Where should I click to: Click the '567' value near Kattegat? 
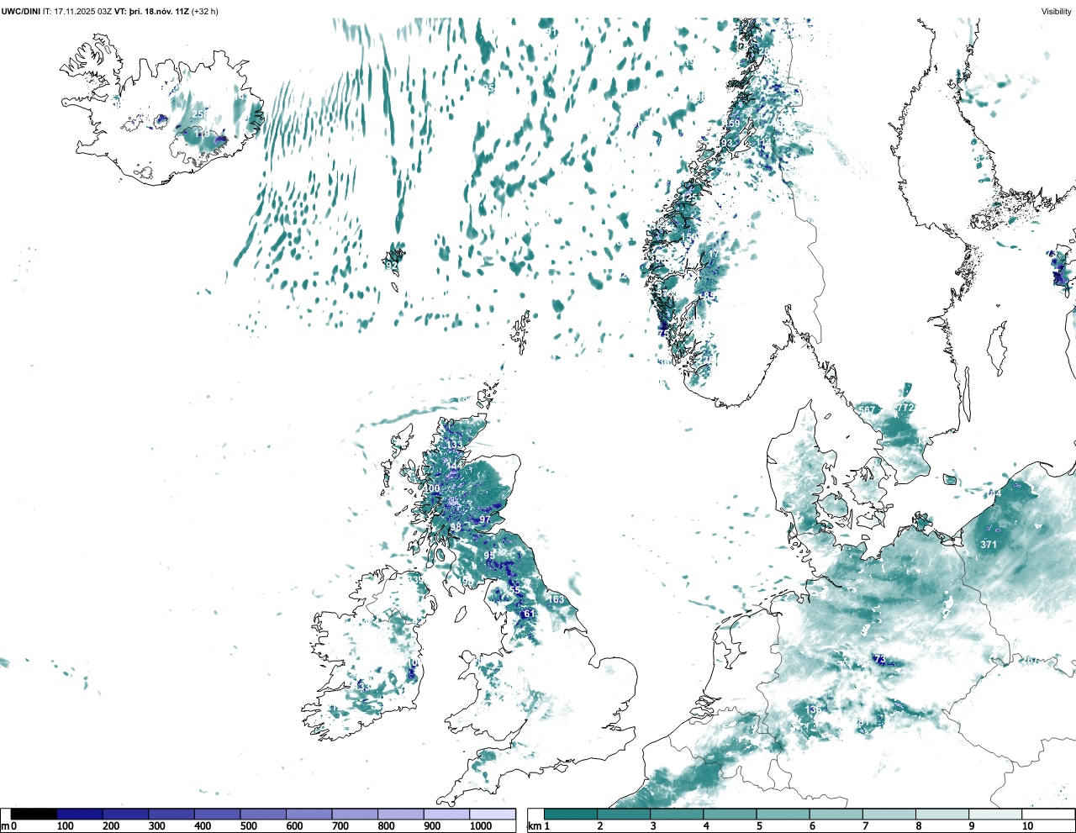[x=867, y=410]
